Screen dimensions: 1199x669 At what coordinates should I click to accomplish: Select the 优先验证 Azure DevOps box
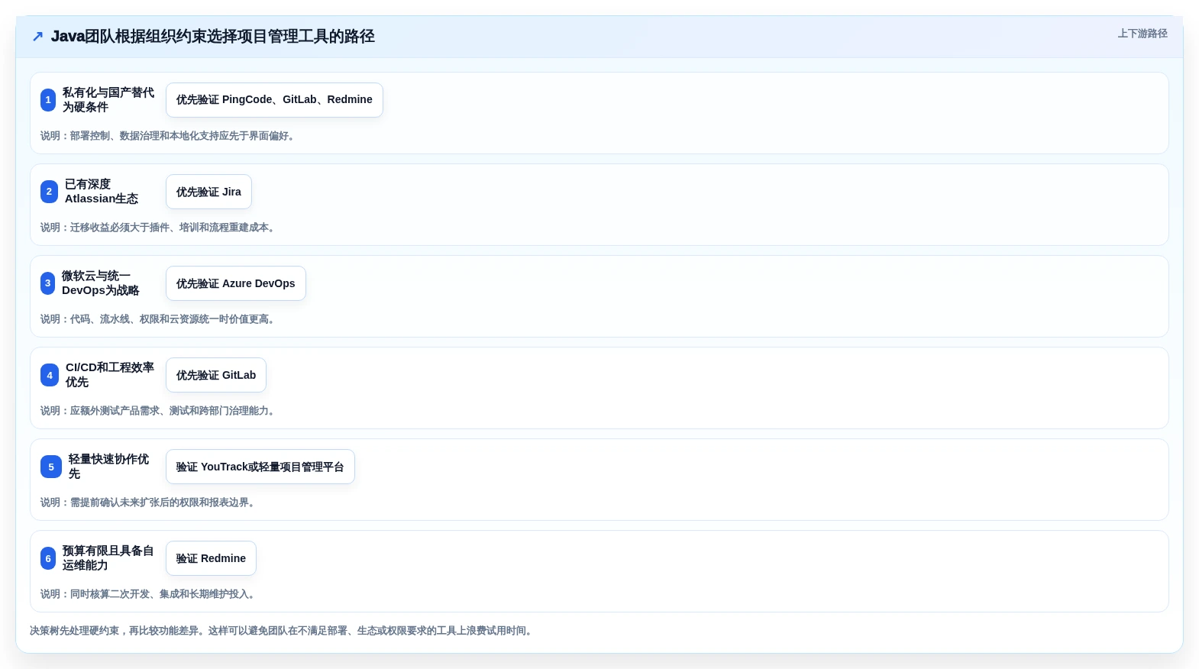pyautogui.click(x=236, y=283)
